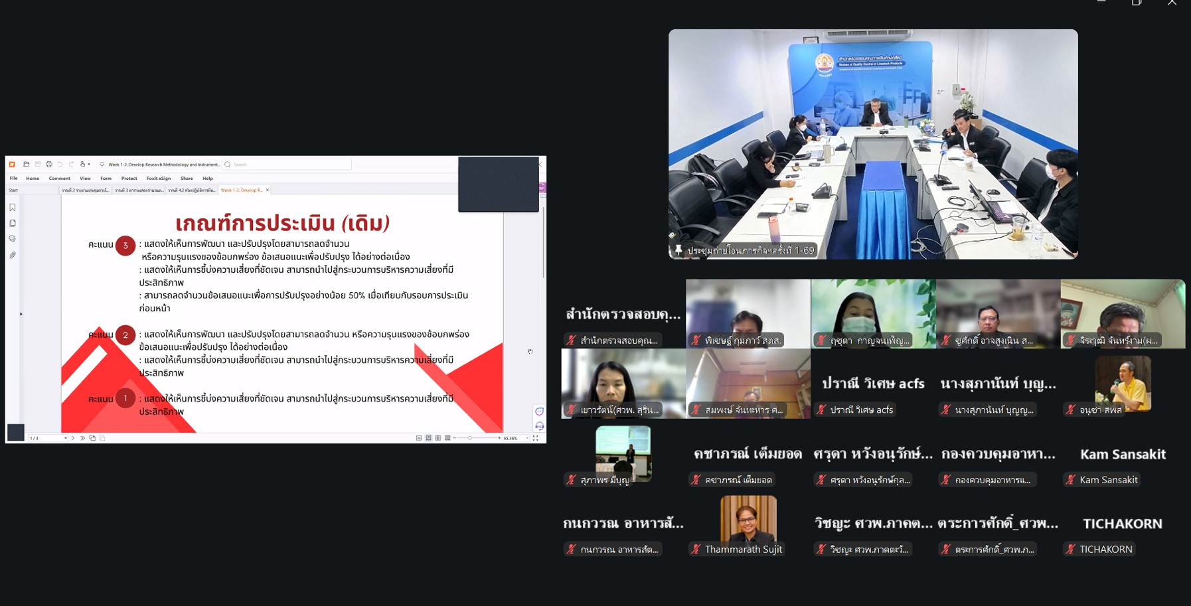The height and width of the screenshot is (606, 1191).
Task: Open the Foxit eSign menu
Action: (158, 179)
